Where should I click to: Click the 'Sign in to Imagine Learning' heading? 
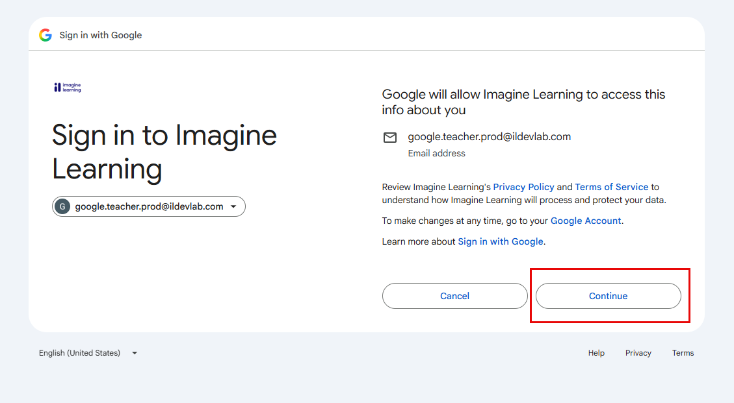coord(164,152)
